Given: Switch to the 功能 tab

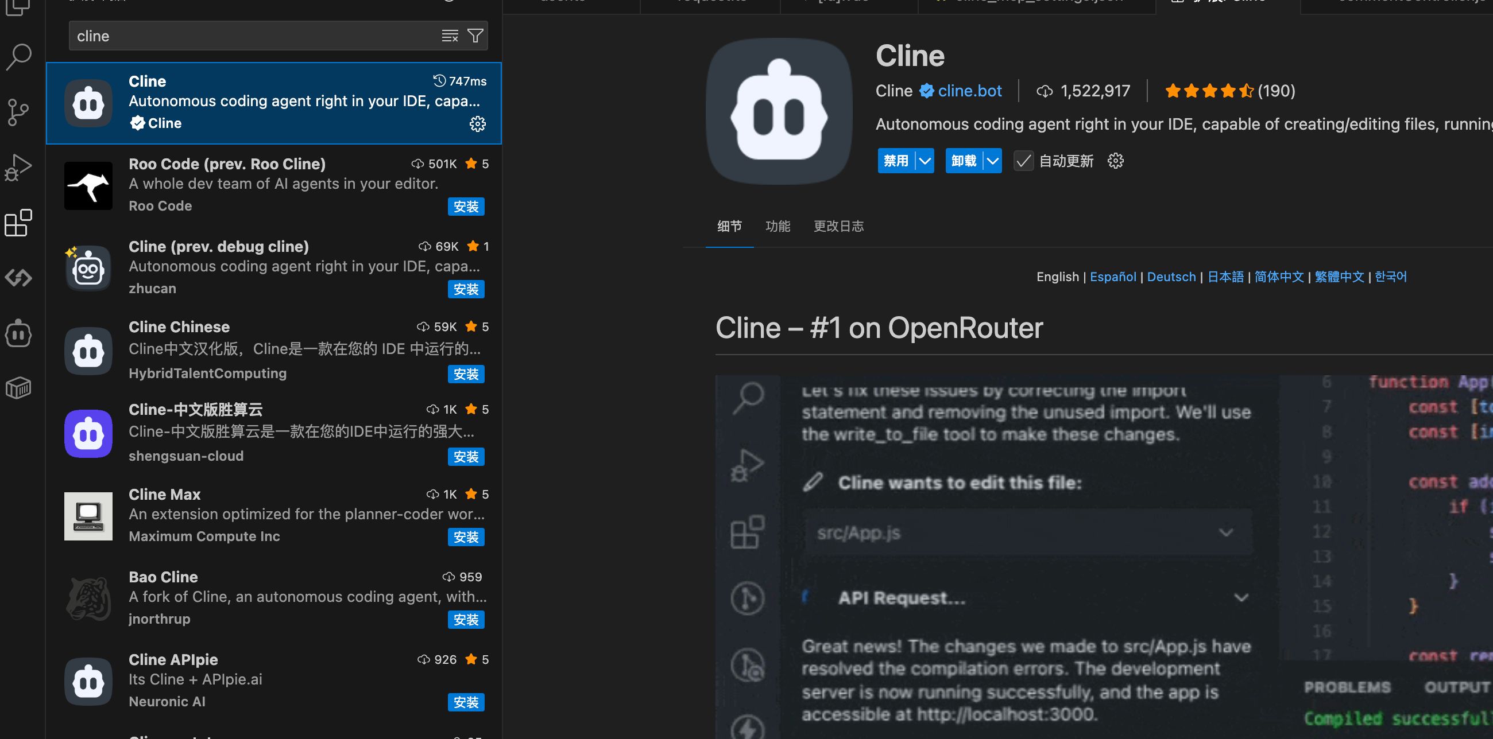Looking at the screenshot, I should (x=777, y=226).
